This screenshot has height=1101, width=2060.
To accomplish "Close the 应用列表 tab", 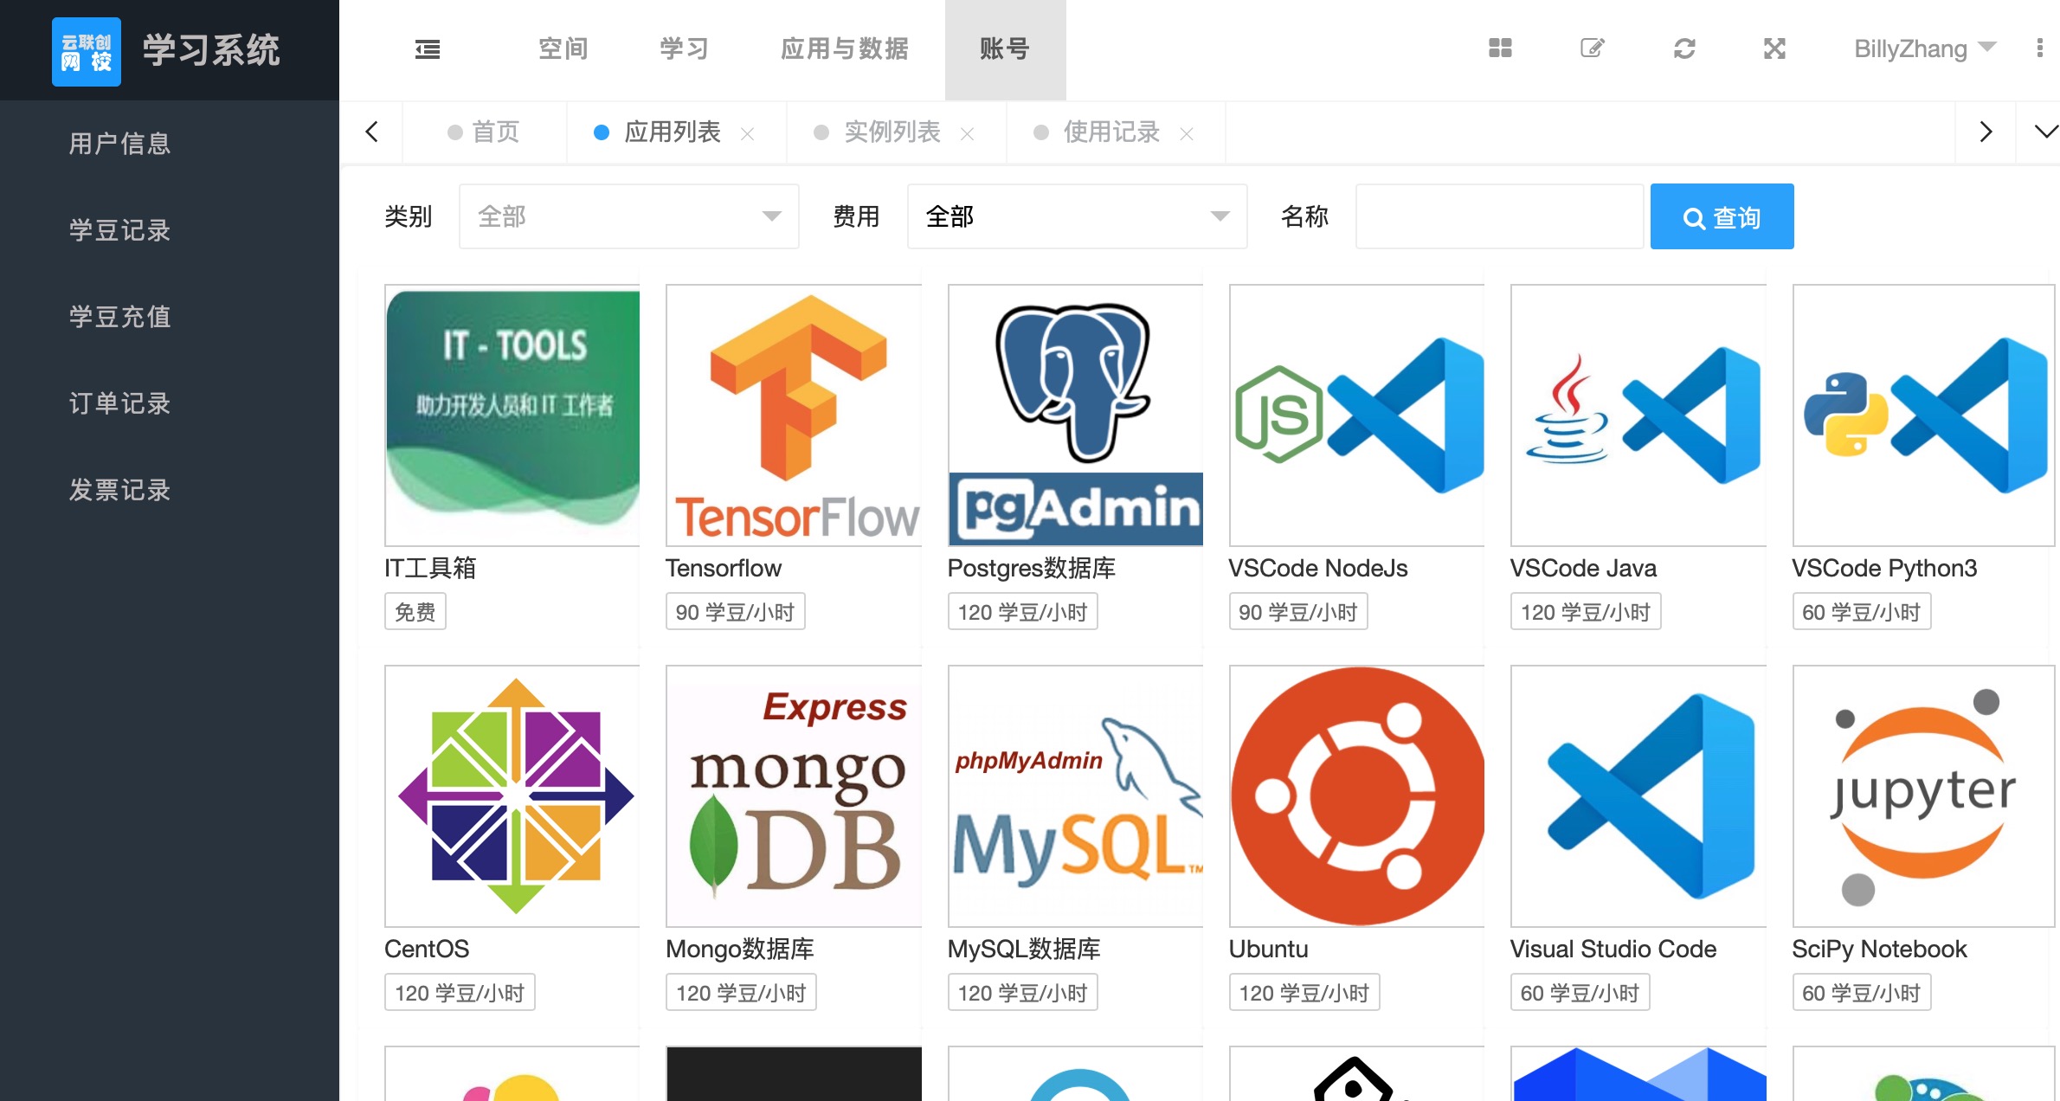I will point(748,133).
